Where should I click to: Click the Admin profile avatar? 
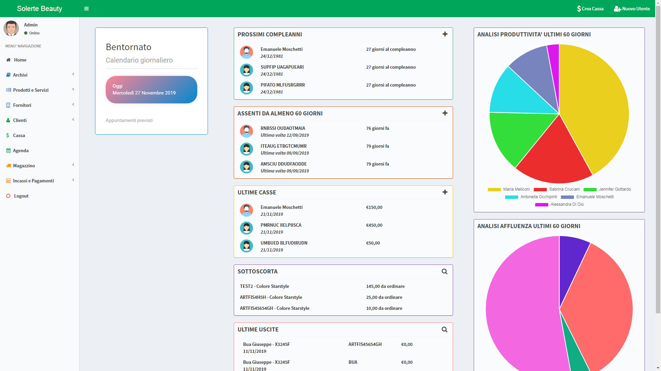coord(11,29)
